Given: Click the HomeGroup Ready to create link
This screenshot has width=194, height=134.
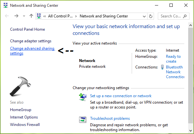Looking at the screenshot, I should coord(173,59).
